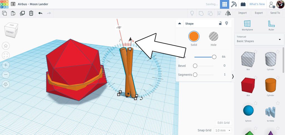Zoom in with the plus button

coord(6,65)
